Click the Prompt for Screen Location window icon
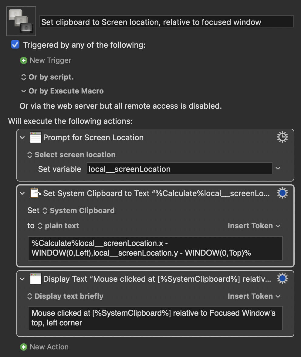The width and height of the screenshot is (301, 357). [36, 137]
